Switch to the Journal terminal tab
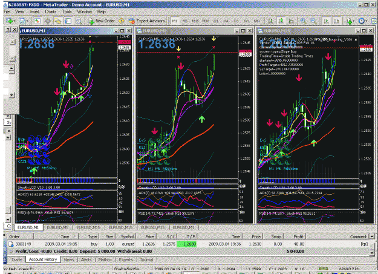Screen dimensions: 378x274 coord(146,259)
